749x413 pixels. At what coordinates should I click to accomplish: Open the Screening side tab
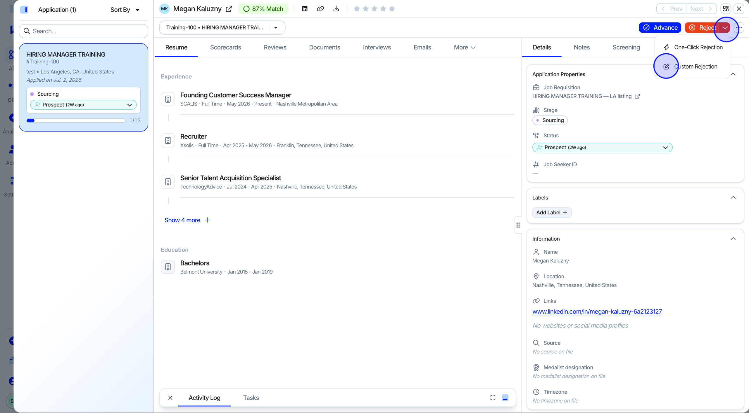point(626,47)
